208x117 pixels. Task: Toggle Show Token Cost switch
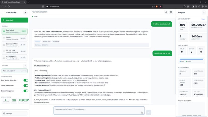pyautogui.click(x=26, y=86)
